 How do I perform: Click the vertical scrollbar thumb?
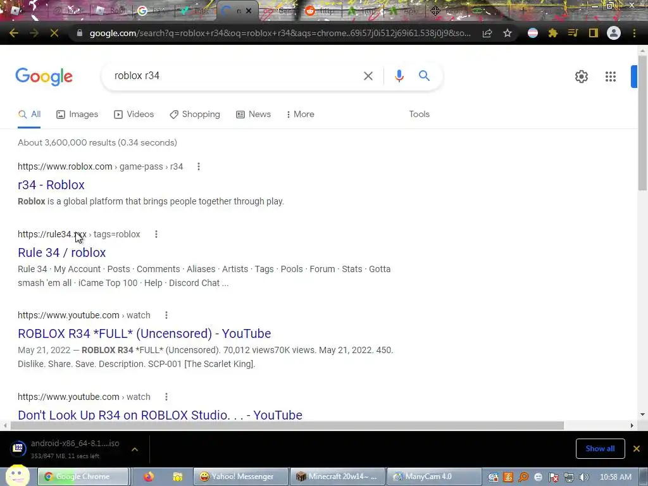[643, 123]
